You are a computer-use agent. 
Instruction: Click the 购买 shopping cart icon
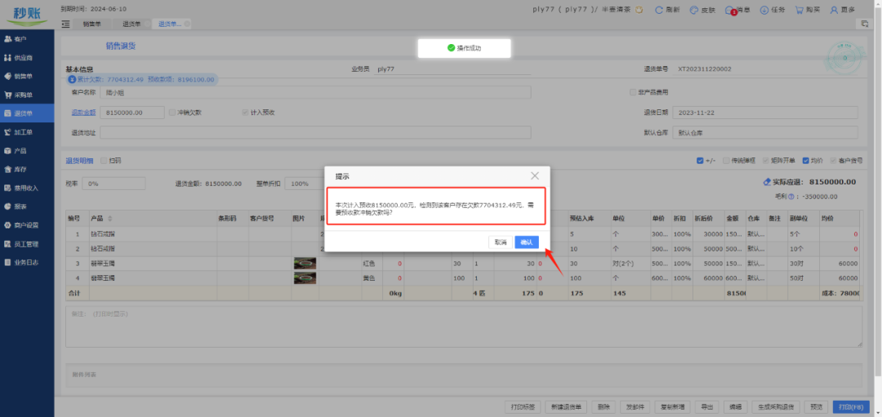[800, 10]
